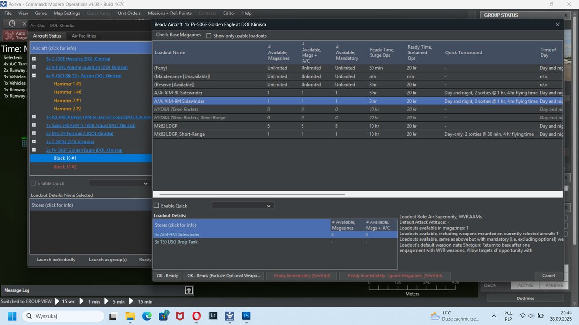Viewport: 579px width, 325px height.
Task: Launch Microsoft Edge from taskbar
Action: pos(147,316)
